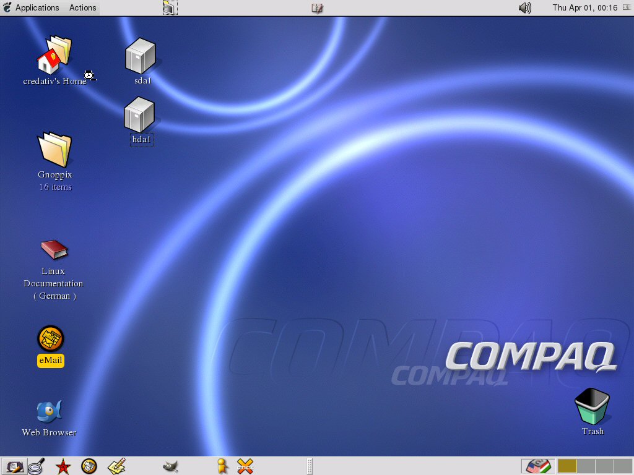Launch GIMP from the bottom panel

click(x=170, y=466)
